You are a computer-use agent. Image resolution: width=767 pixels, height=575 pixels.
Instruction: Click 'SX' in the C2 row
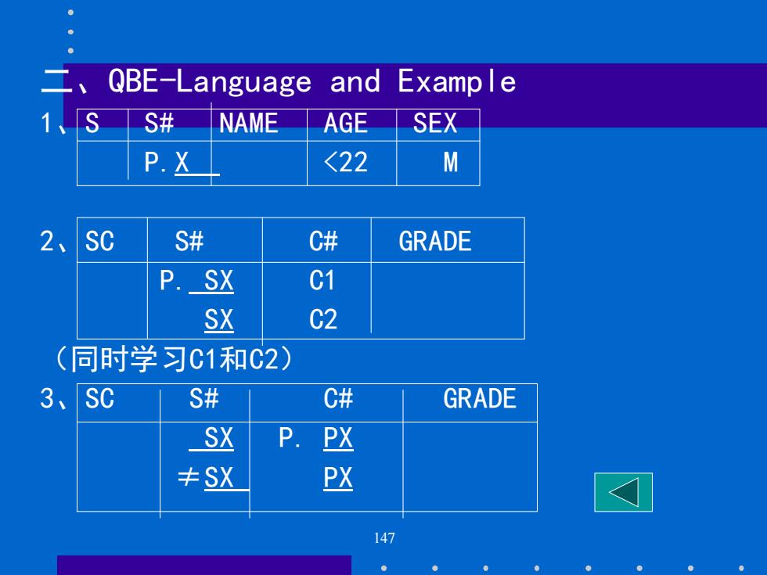point(218,320)
